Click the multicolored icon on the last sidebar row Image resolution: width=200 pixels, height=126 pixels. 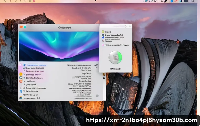[x=21, y=98]
